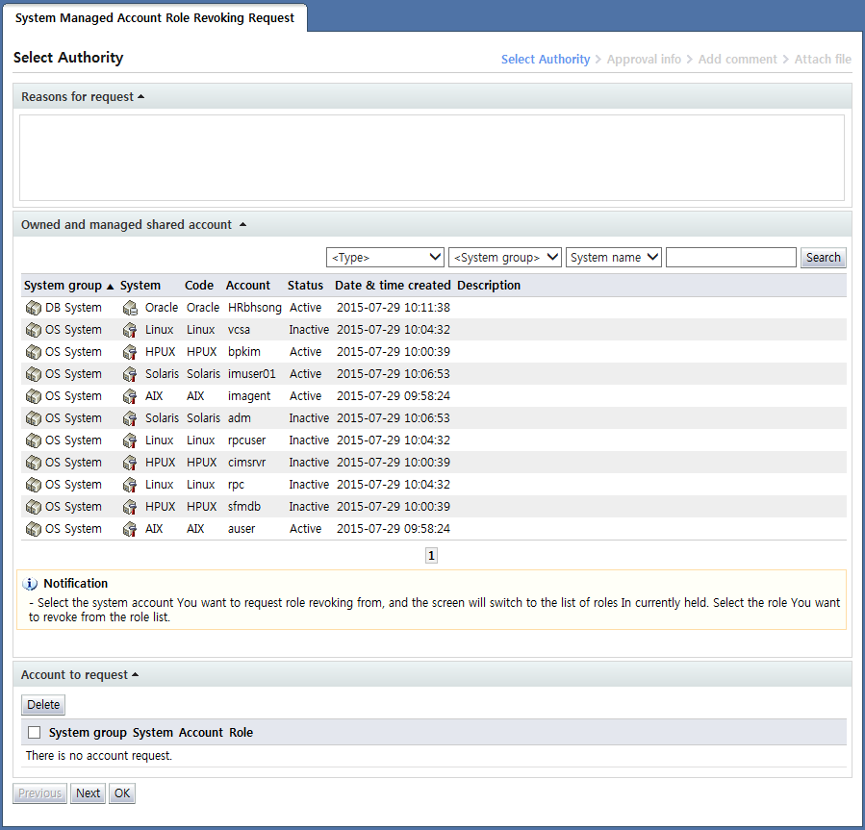Image resolution: width=865 pixels, height=830 pixels.
Task: Click in the Reasons for request text area
Action: pos(431,158)
